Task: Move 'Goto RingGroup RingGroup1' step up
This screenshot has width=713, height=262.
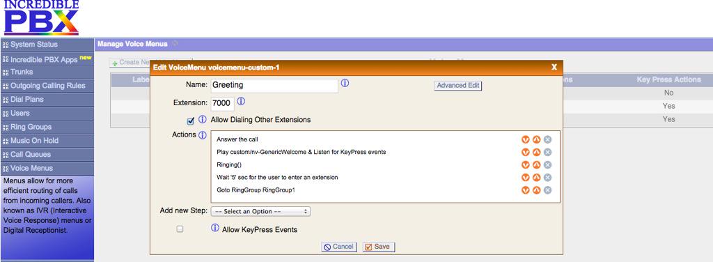Action: (537, 190)
